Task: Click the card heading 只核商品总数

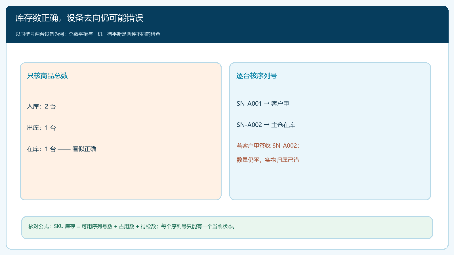Action: tap(47, 76)
